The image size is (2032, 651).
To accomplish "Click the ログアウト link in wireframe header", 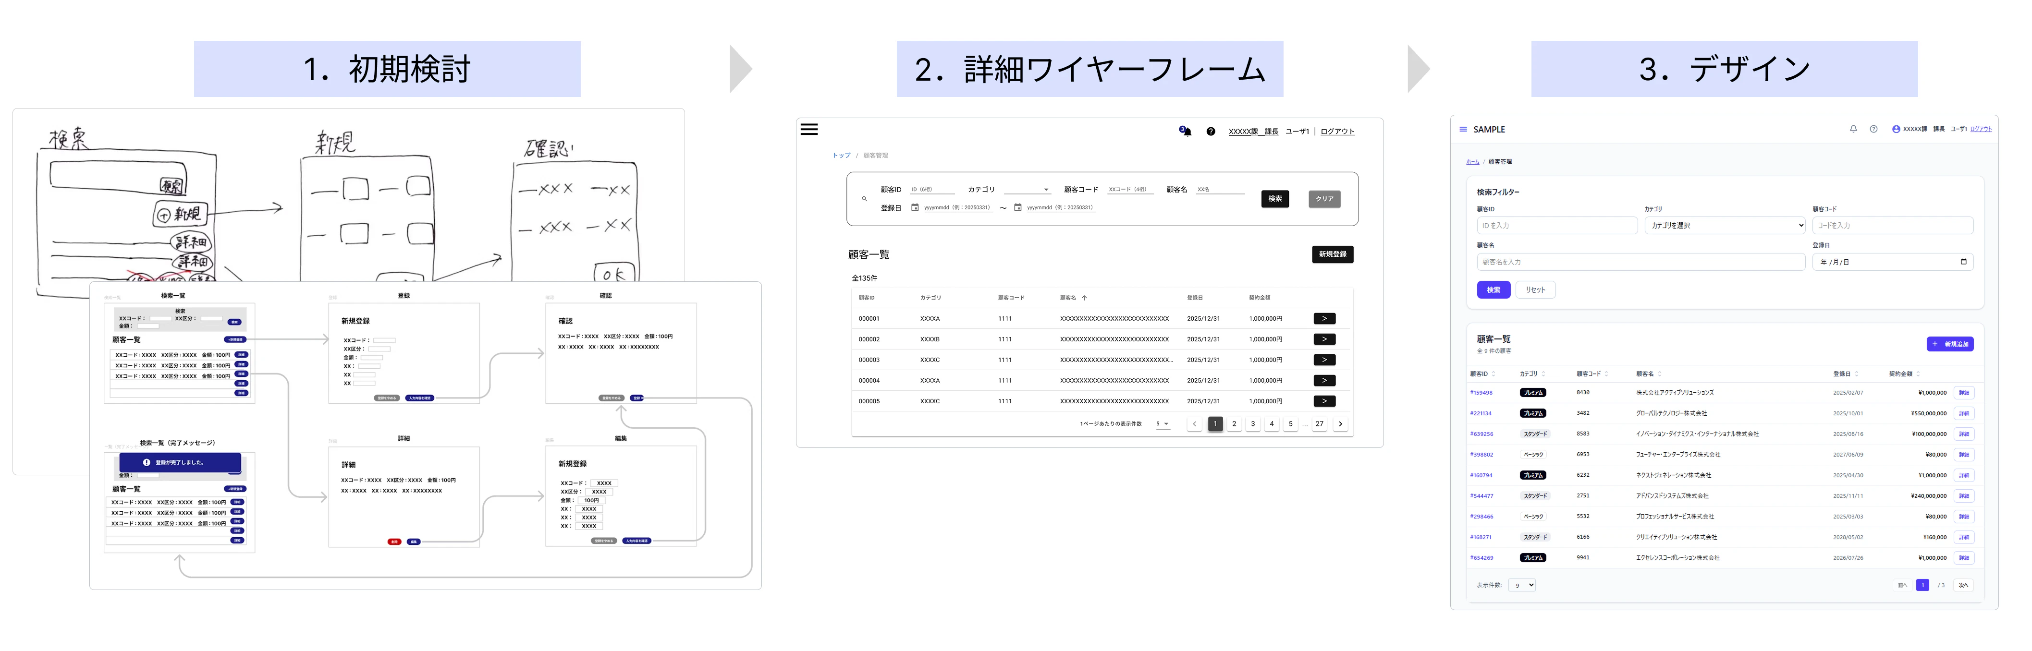I will 1338,132.
